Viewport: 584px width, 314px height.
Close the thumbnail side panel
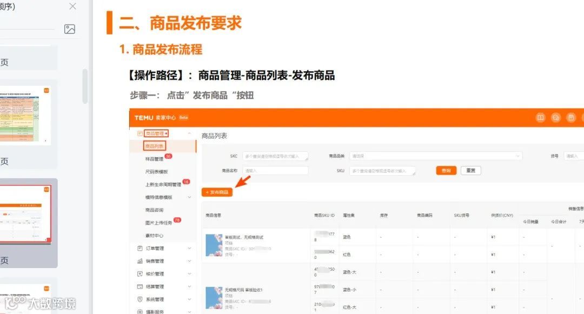72,6
